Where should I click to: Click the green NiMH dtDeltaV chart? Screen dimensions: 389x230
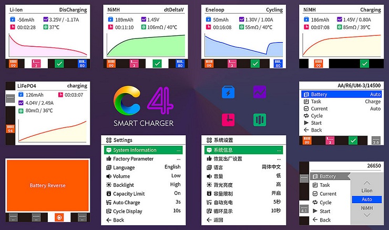[x=146, y=45]
